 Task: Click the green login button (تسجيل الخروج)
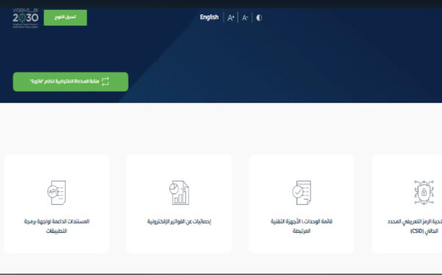click(x=65, y=17)
